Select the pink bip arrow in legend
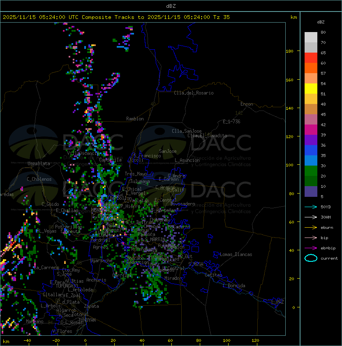 (x=311, y=238)
